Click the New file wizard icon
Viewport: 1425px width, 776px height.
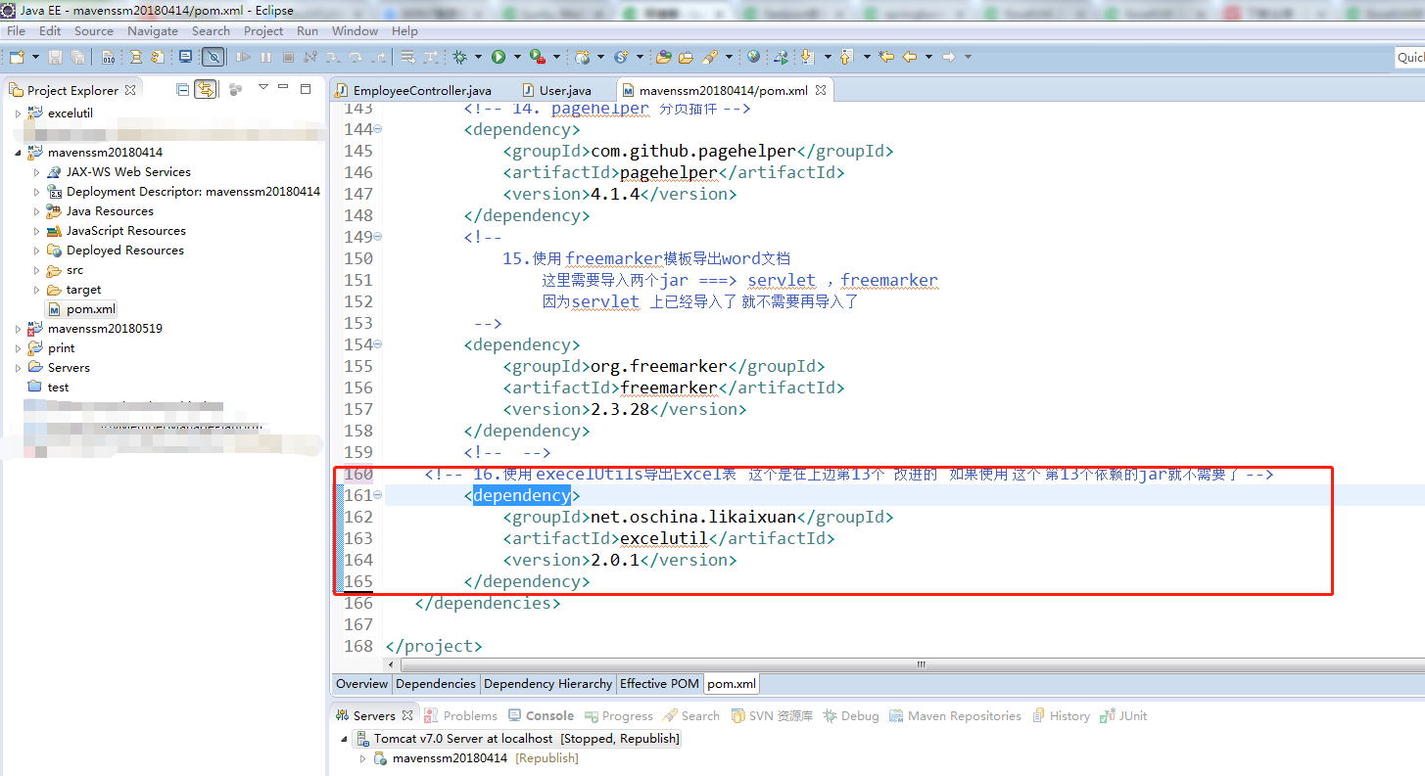[x=16, y=57]
